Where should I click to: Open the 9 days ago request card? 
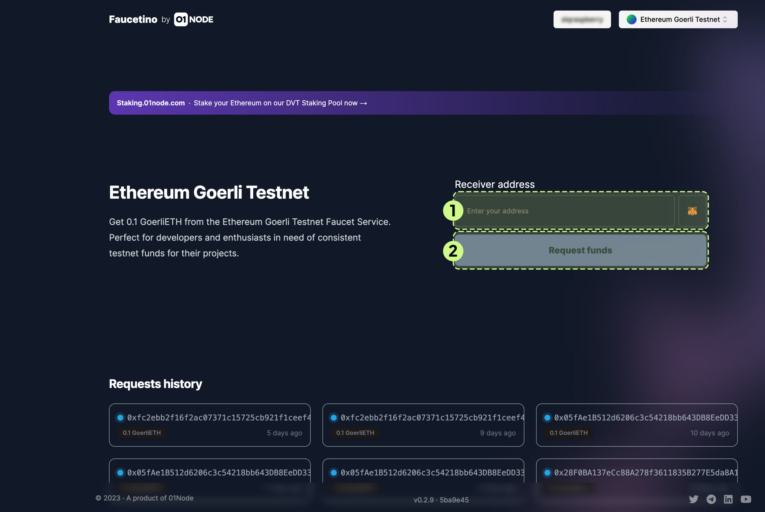423,425
